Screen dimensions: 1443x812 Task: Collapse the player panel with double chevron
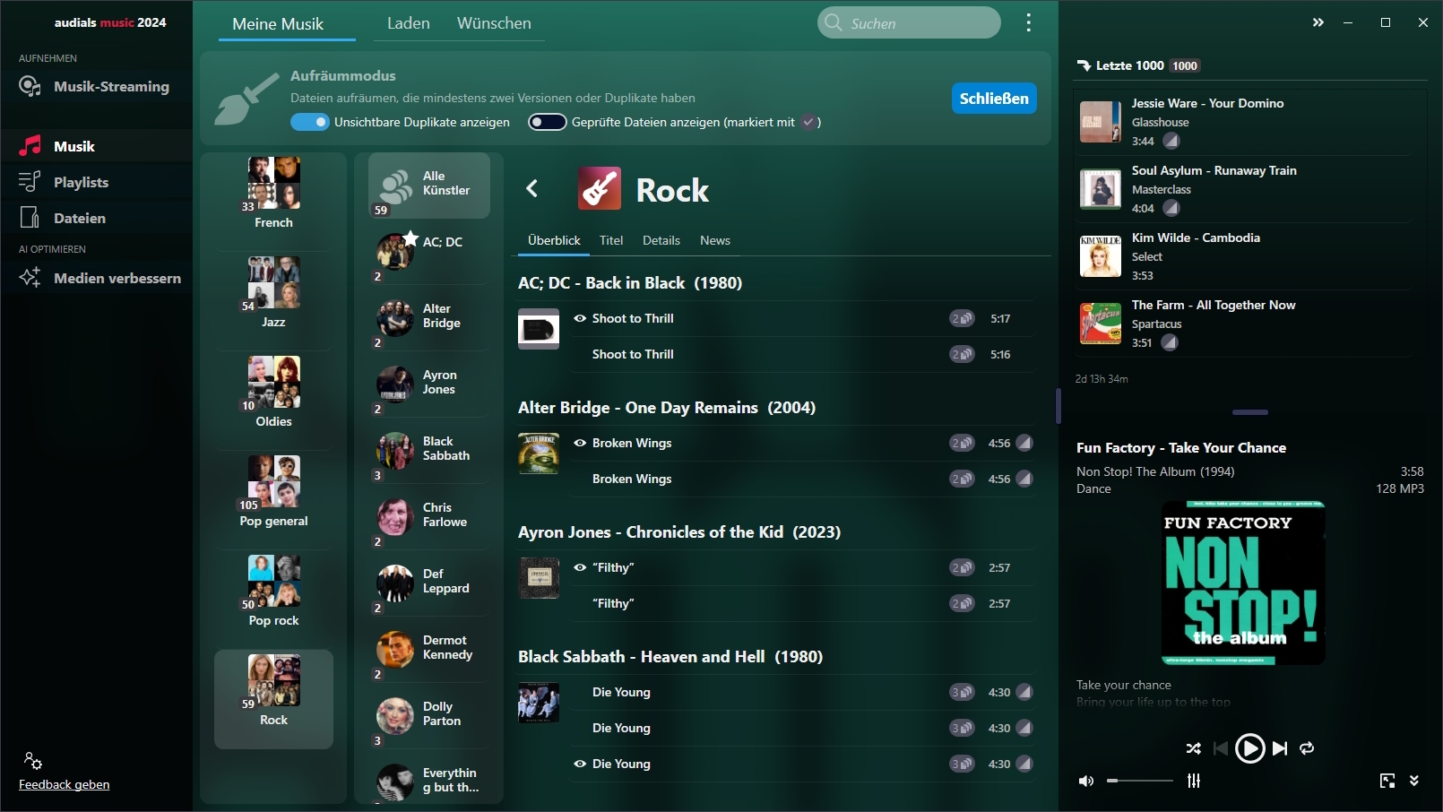point(1318,22)
